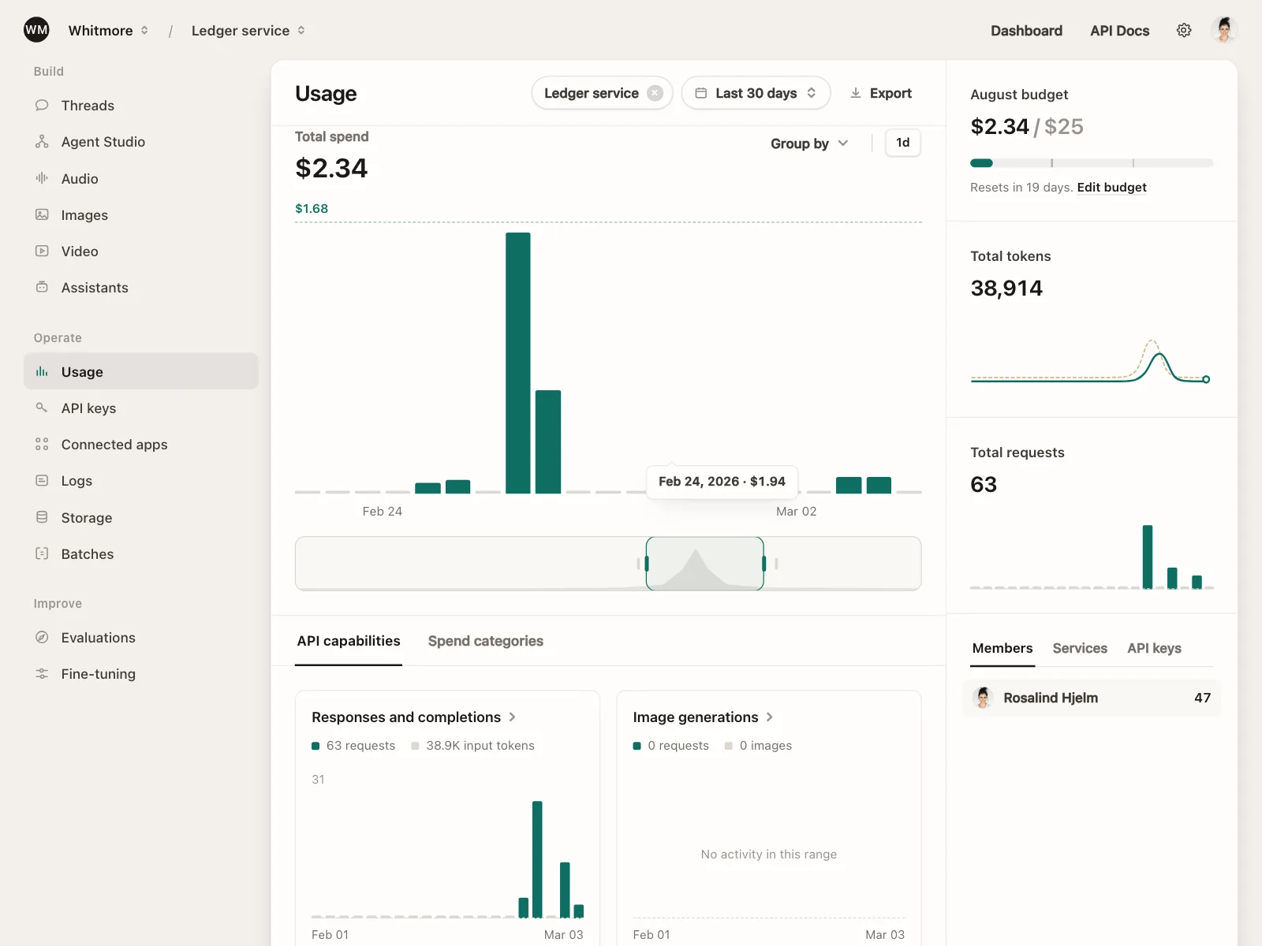This screenshot has width=1262, height=946.
Task: Open the Last 30 days range dropdown
Action: pyautogui.click(x=756, y=93)
